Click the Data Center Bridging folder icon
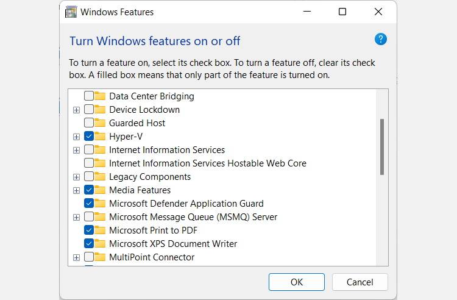The width and height of the screenshot is (457, 300). click(100, 96)
